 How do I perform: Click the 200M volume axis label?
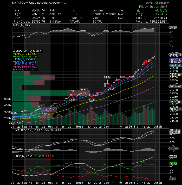(x=8, y=118)
